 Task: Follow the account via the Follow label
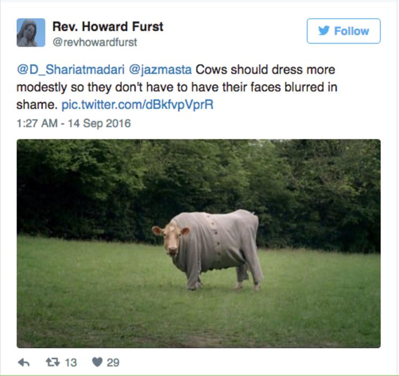pyautogui.click(x=352, y=31)
